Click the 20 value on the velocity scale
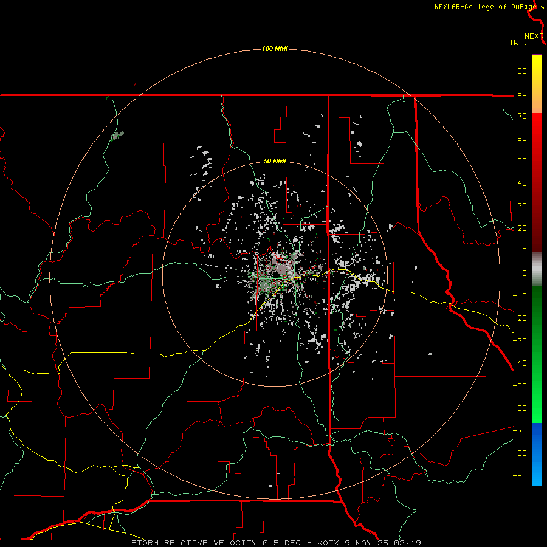Viewport: 547px width, 547px height. tap(522, 229)
